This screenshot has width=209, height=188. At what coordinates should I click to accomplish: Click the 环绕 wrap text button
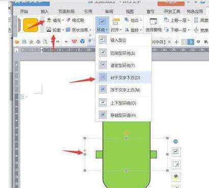[x=102, y=25]
